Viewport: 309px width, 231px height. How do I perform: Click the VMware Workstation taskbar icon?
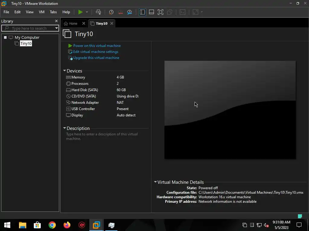point(97,225)
